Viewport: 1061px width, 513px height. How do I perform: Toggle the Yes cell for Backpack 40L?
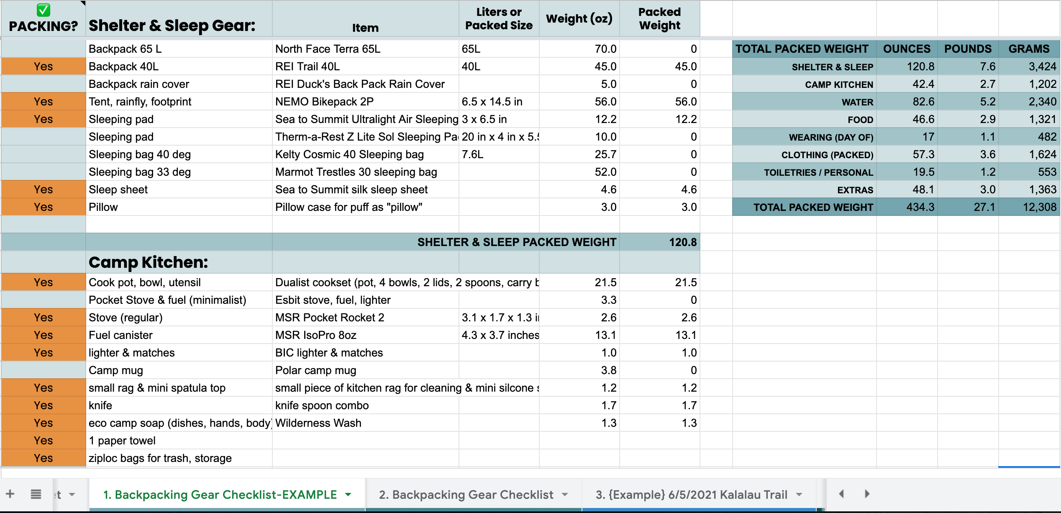click(x=44, y=67)
